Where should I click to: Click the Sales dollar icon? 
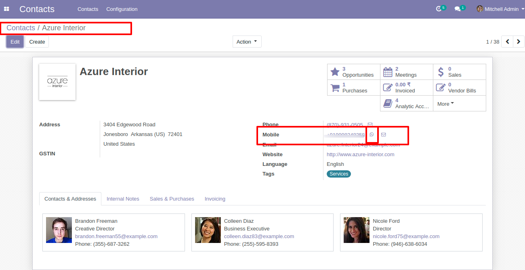tap(441, 72)
